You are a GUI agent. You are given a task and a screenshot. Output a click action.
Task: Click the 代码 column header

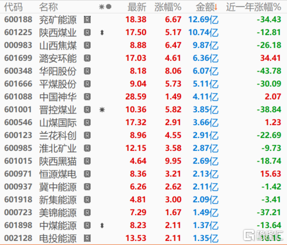point(13,7)
